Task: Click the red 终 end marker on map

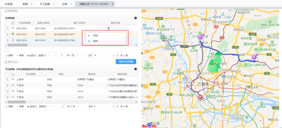Action: tap(200, 98)
